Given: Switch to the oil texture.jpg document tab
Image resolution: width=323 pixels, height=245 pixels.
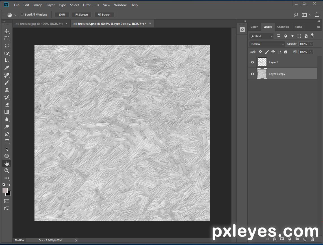Looking at the screenshot, I should click(39, 24).
